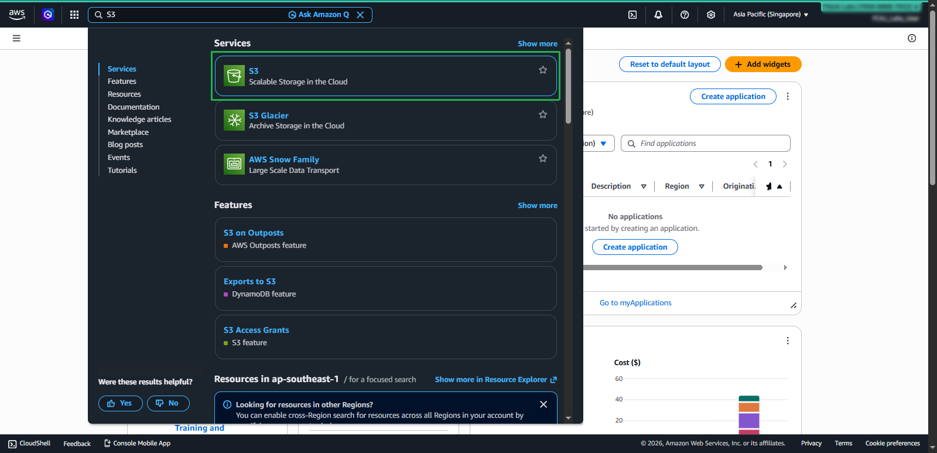Viewport: 937px width, 453px height.
Task: Go to previous applications page arrow
Action: [x=755, y=164]
